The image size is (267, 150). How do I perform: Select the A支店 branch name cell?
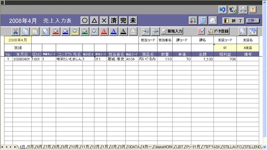248,48
